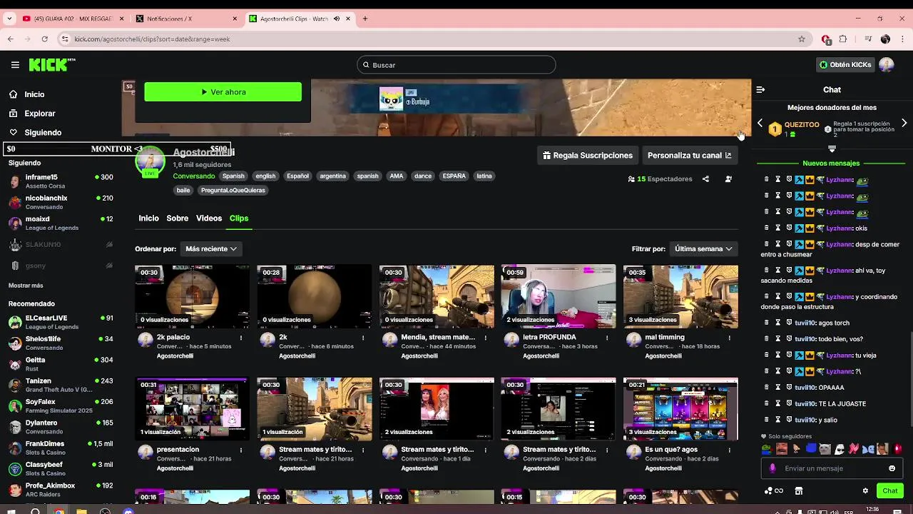913x514 pixels.
Task: Click 'Regala Suscripciones' button
Action: (x=588, y=155)
